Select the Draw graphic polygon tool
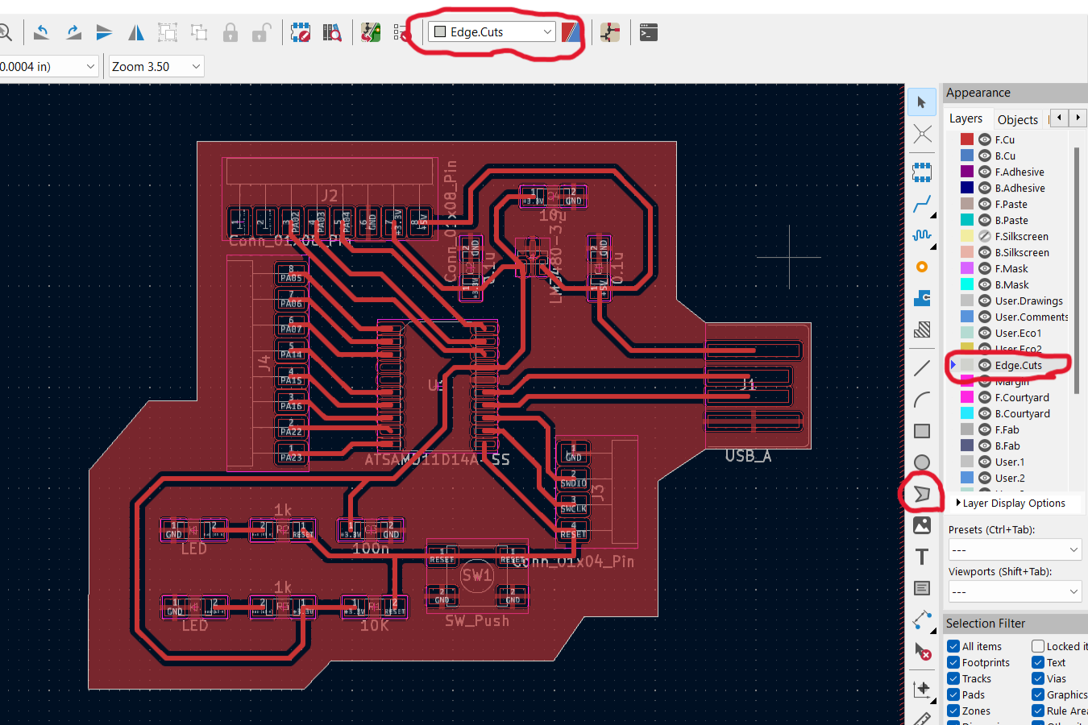The width and height of the screenshot is (1088, 725). (922, 494)
